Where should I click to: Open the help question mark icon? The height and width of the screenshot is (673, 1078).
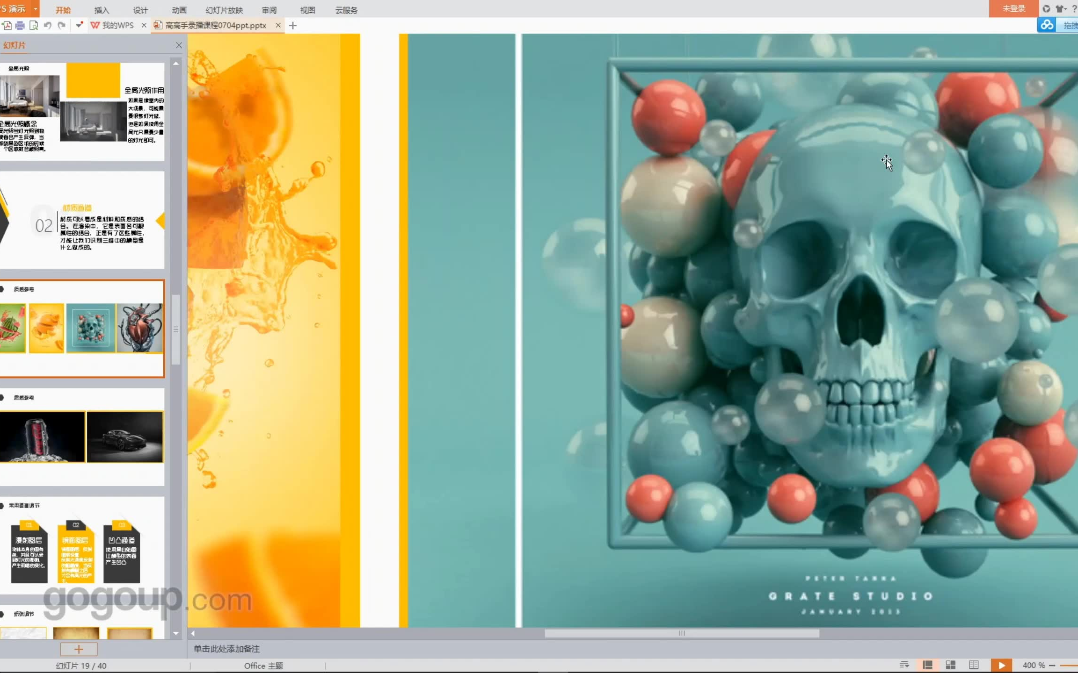[x=1074, y=8]
